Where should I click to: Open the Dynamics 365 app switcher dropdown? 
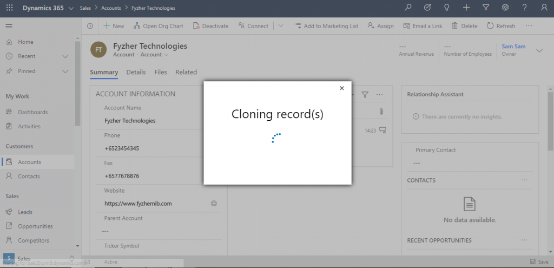[x=72, y=8]
